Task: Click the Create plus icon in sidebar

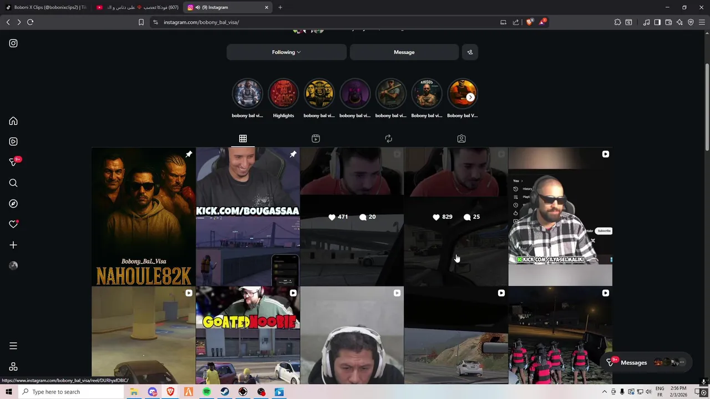Action: pos(13,245)
